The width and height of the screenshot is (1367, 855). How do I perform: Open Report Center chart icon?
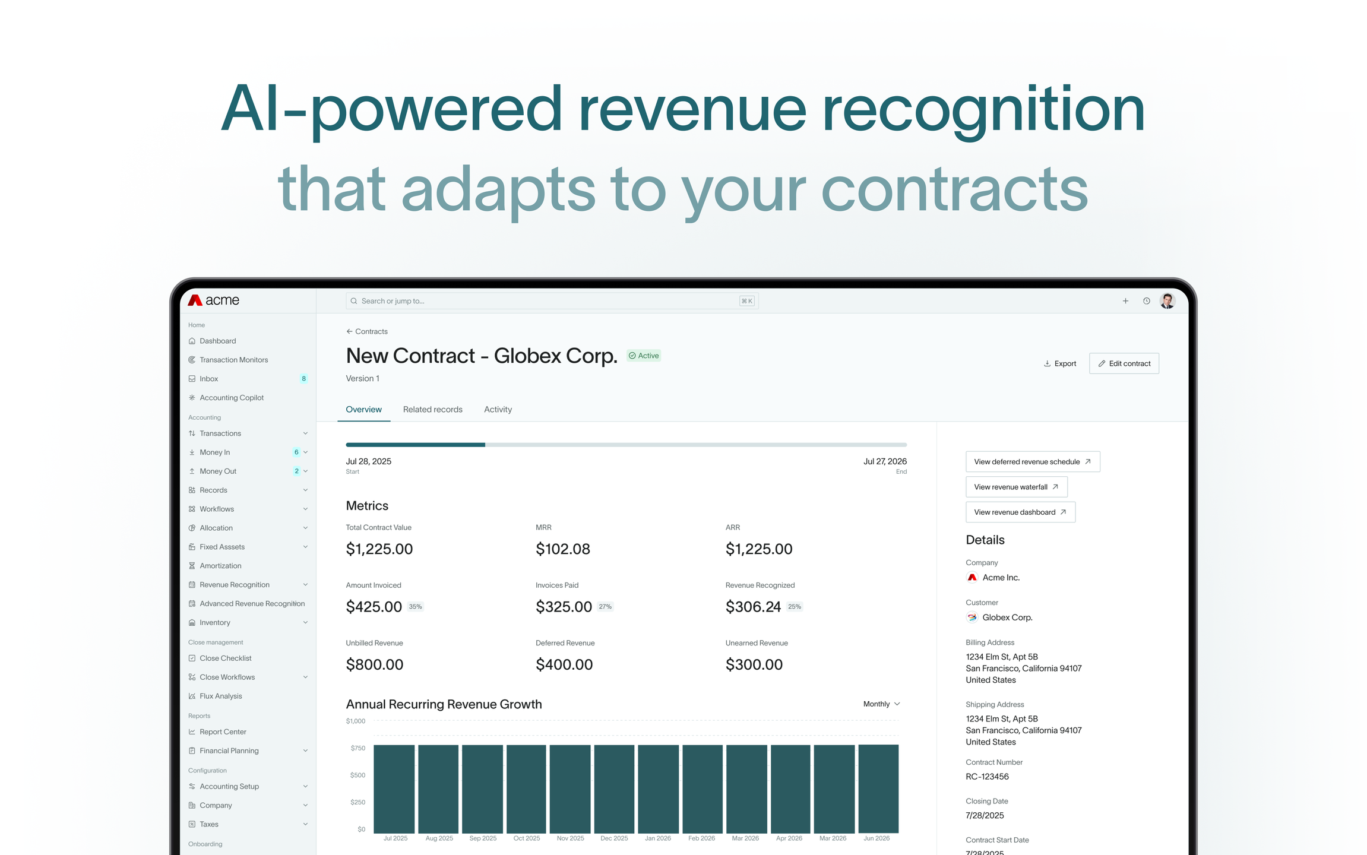(x=192, y=732)
